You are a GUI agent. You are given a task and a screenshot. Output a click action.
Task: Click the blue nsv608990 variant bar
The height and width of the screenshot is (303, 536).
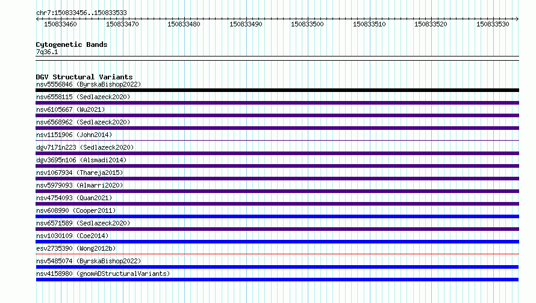click(x=277, y=216)
